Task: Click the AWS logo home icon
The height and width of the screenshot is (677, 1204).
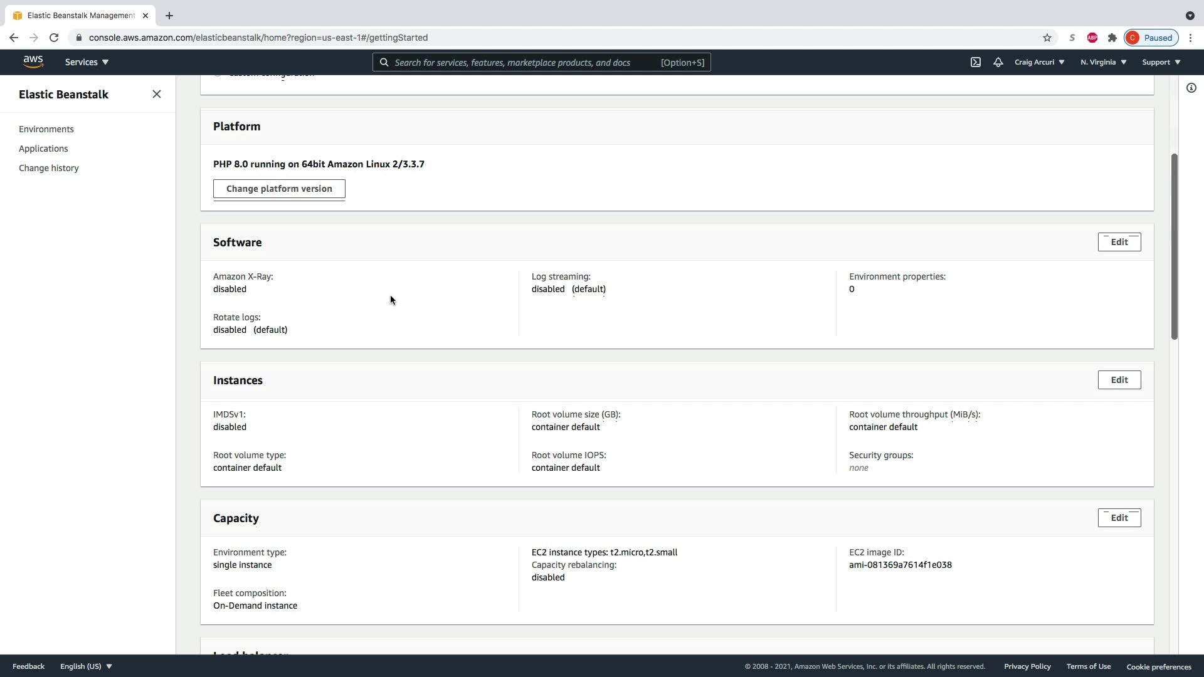Action: click(33, 61)
